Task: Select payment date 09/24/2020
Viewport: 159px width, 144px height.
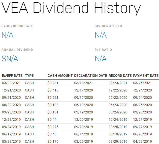Action: (142, 98)
